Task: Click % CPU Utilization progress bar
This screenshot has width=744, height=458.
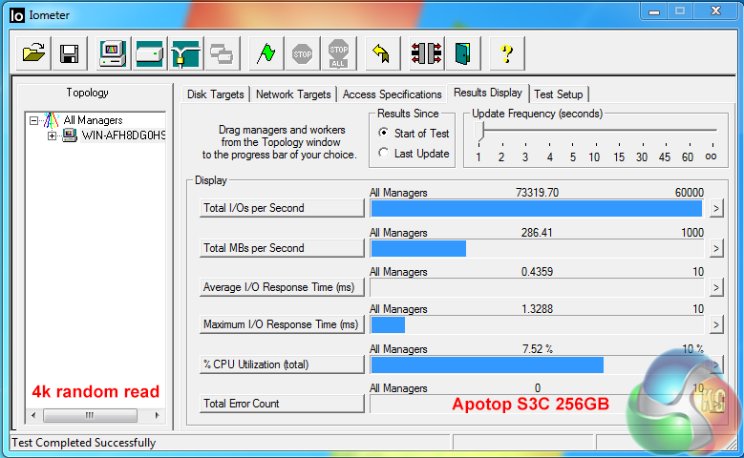Action: pyautogui.click(x=537, y=365)
